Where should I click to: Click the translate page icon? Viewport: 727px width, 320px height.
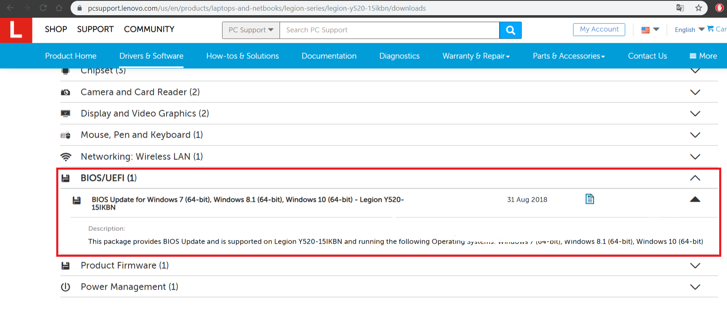click(x=680, y=8)
